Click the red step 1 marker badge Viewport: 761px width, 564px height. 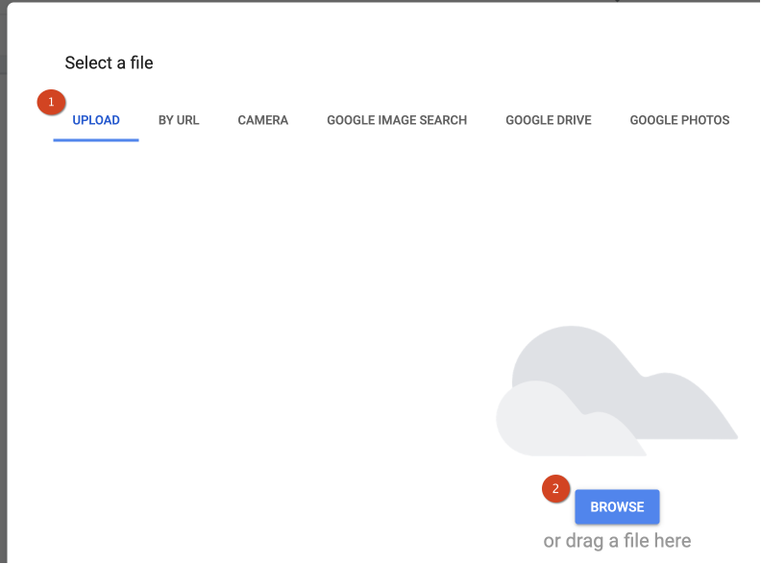point(52,102)
